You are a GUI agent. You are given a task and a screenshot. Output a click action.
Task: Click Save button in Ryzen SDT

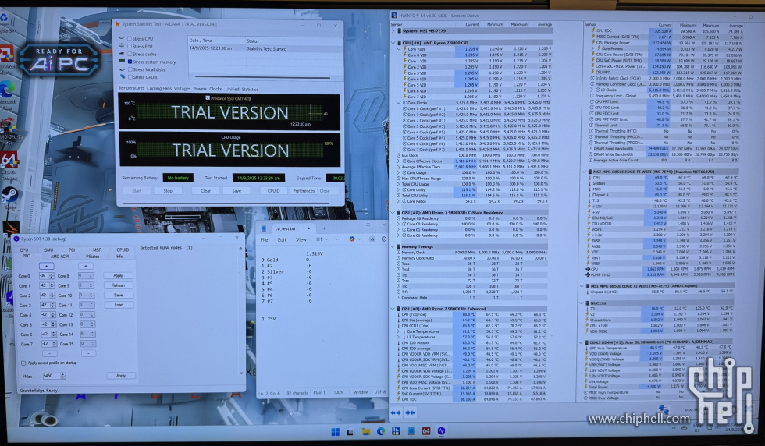pyautogui.click(x=118, y=295)
